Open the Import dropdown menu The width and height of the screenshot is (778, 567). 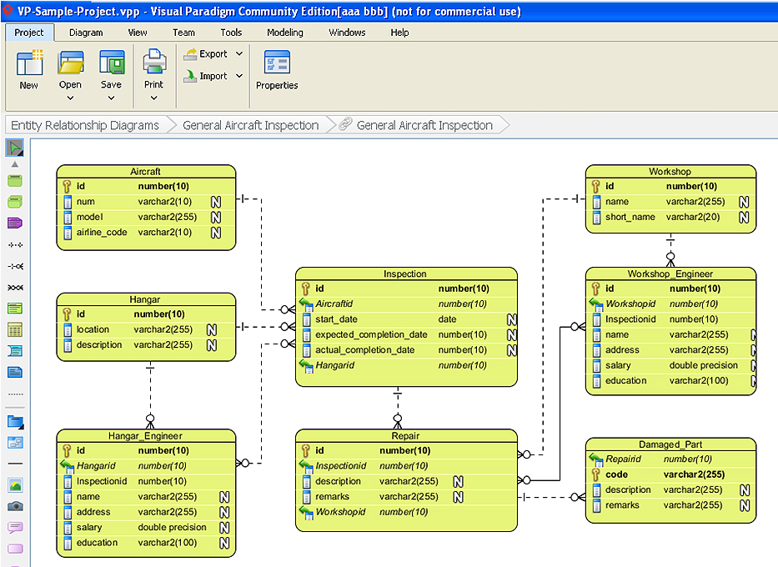coord(239,76)
